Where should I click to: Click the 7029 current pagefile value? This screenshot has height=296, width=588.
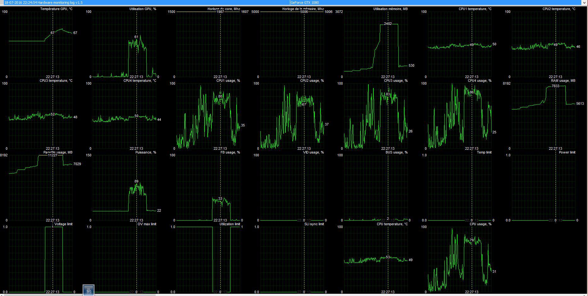77,164
